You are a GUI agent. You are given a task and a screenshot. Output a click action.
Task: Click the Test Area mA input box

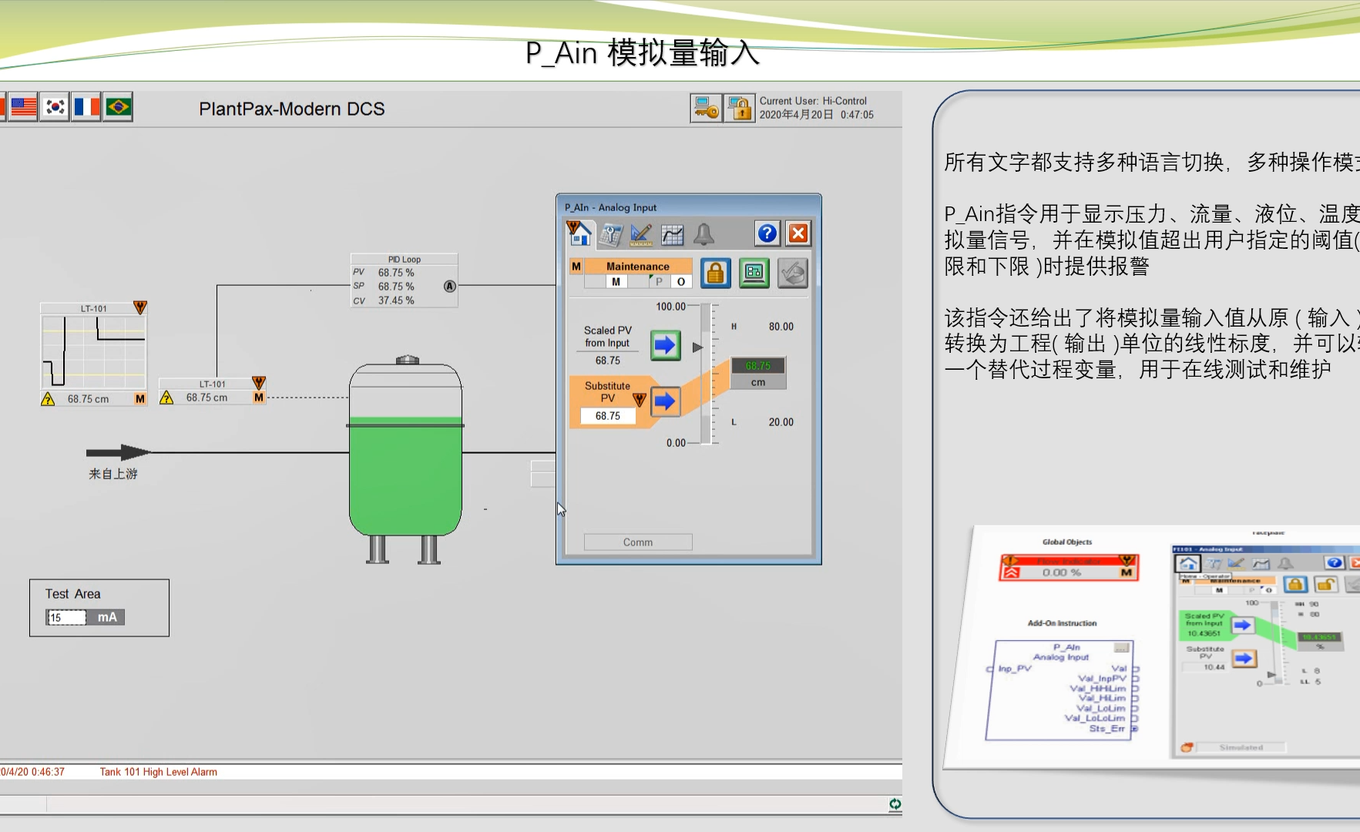[66, 618]
